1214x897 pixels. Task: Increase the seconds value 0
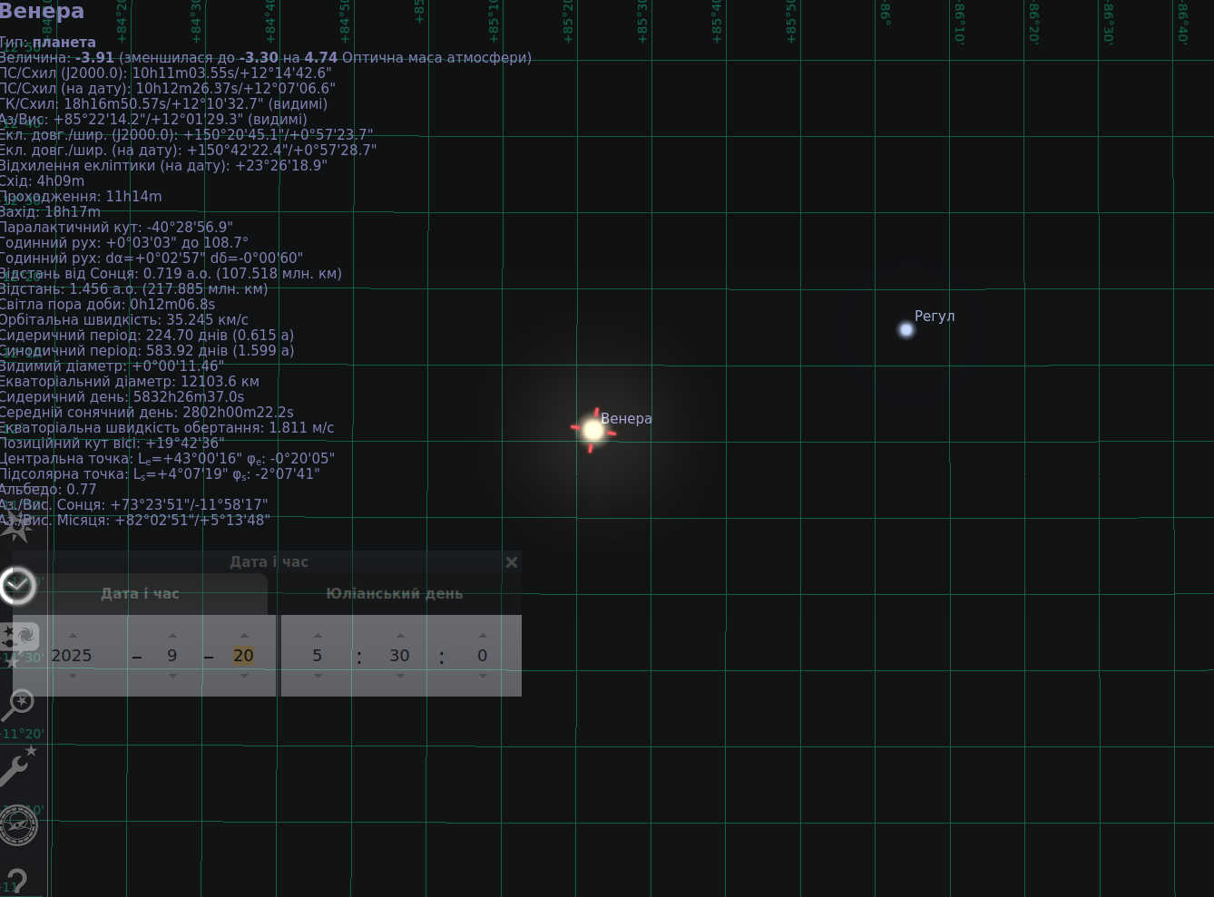[483, 636]
